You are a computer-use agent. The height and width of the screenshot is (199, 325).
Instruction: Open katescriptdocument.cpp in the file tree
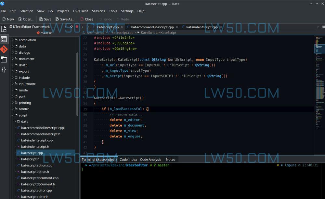point(40,178)
